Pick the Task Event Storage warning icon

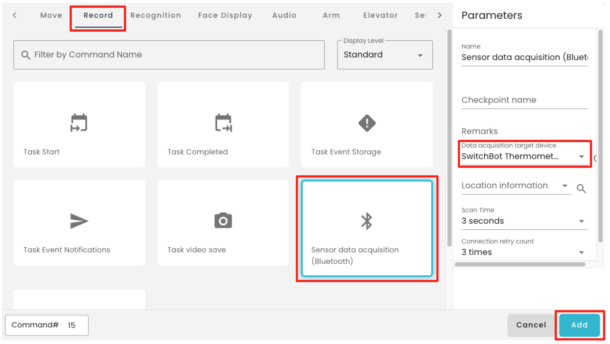[x=367, y=123]
